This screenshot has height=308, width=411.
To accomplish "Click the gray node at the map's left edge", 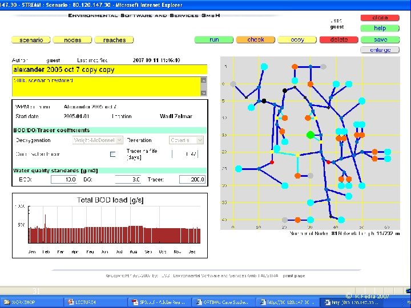I will tap(233, 84).
